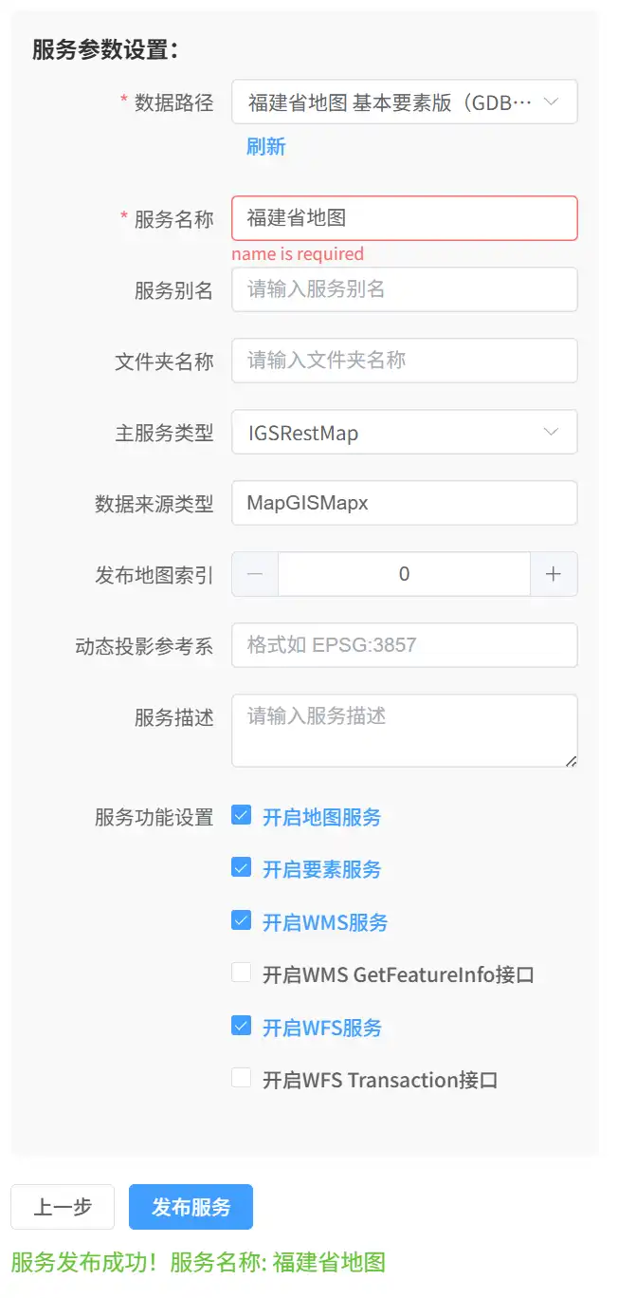Viewport: 618px width, 1298px height.
Task: Disable the 开启WFS服务 checkbox
Action: [x=240, y=1026]
